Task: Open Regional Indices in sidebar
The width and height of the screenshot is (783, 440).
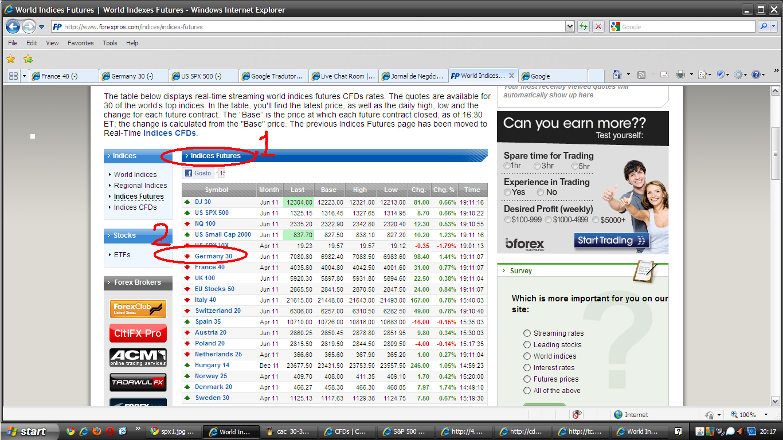Action: pos(140,186)
